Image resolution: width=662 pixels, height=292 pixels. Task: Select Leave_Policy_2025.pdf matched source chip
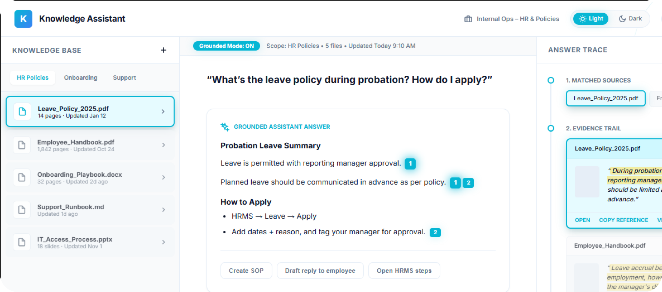click(x=606, y=98)
